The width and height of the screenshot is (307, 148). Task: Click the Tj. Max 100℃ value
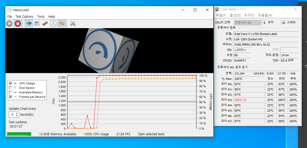[249, 79]
